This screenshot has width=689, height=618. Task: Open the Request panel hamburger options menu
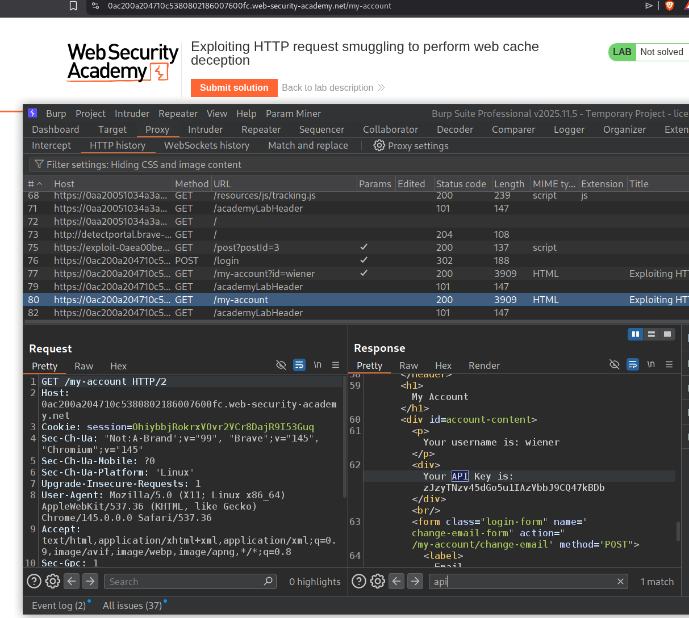click(336, 365)
